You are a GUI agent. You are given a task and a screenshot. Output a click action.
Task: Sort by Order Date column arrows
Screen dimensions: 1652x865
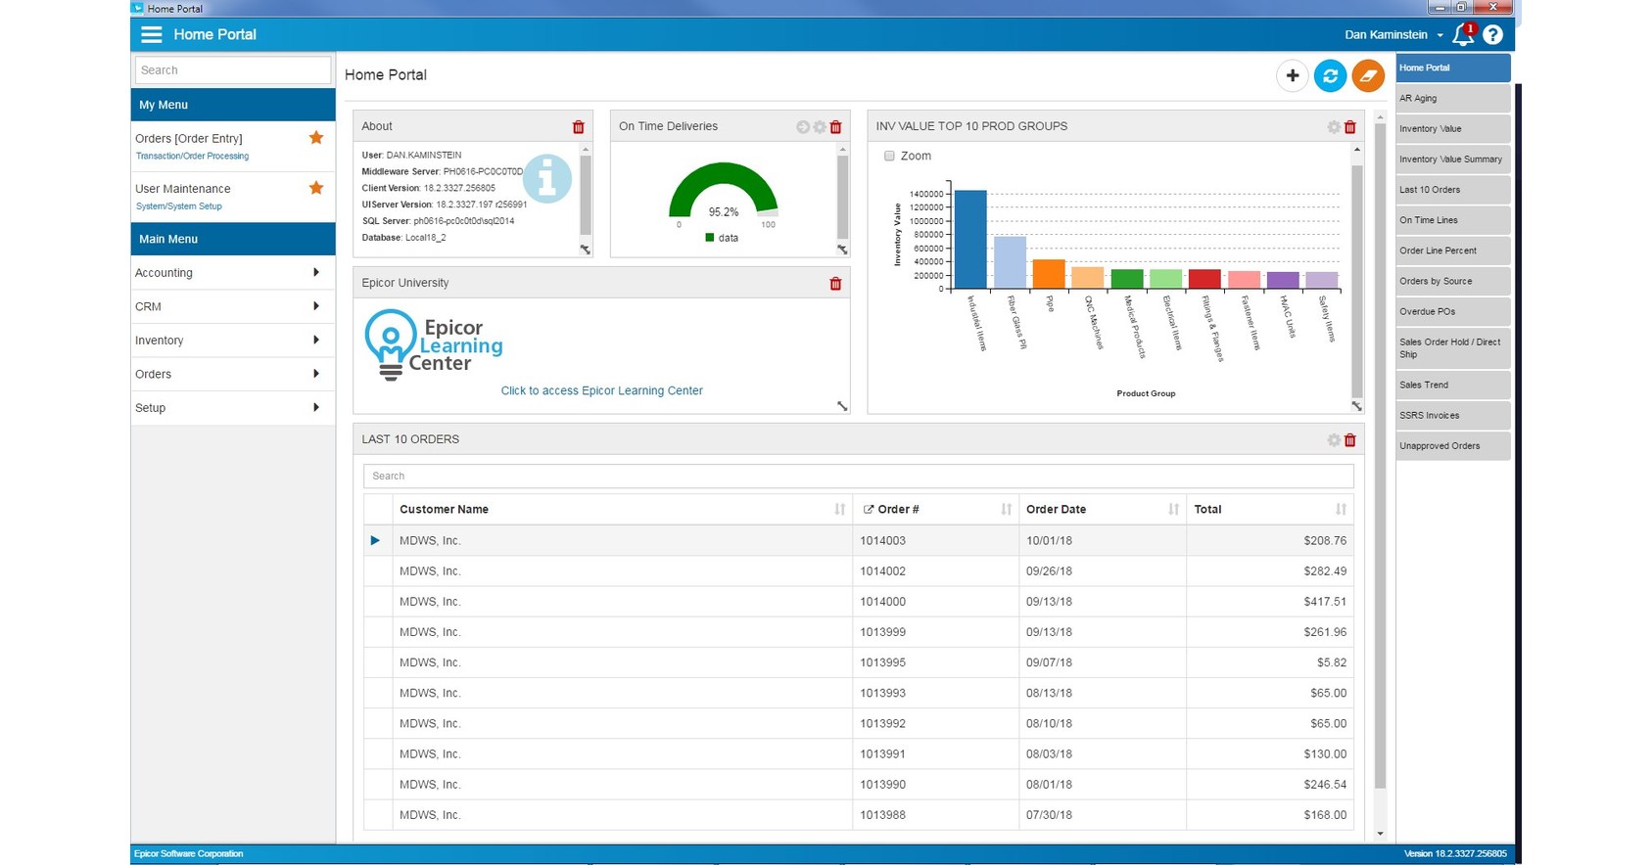pos(1173,510)
